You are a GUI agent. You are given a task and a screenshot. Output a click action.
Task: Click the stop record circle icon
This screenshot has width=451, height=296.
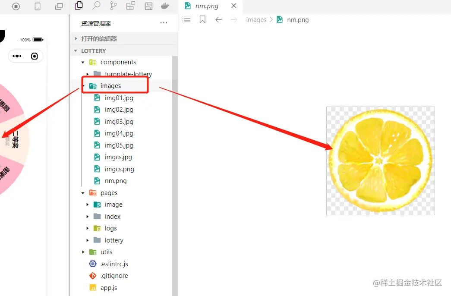(16, 6)
